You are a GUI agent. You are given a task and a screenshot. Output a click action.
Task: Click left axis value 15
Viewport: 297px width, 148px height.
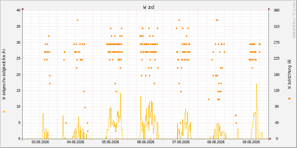[18, 91]
